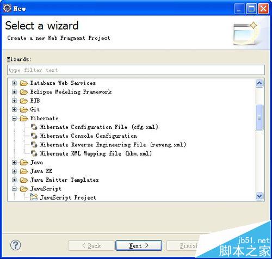Click the EJB folder icon
The height and width of the screenshot is (259, 272).
tap(24, 101)
